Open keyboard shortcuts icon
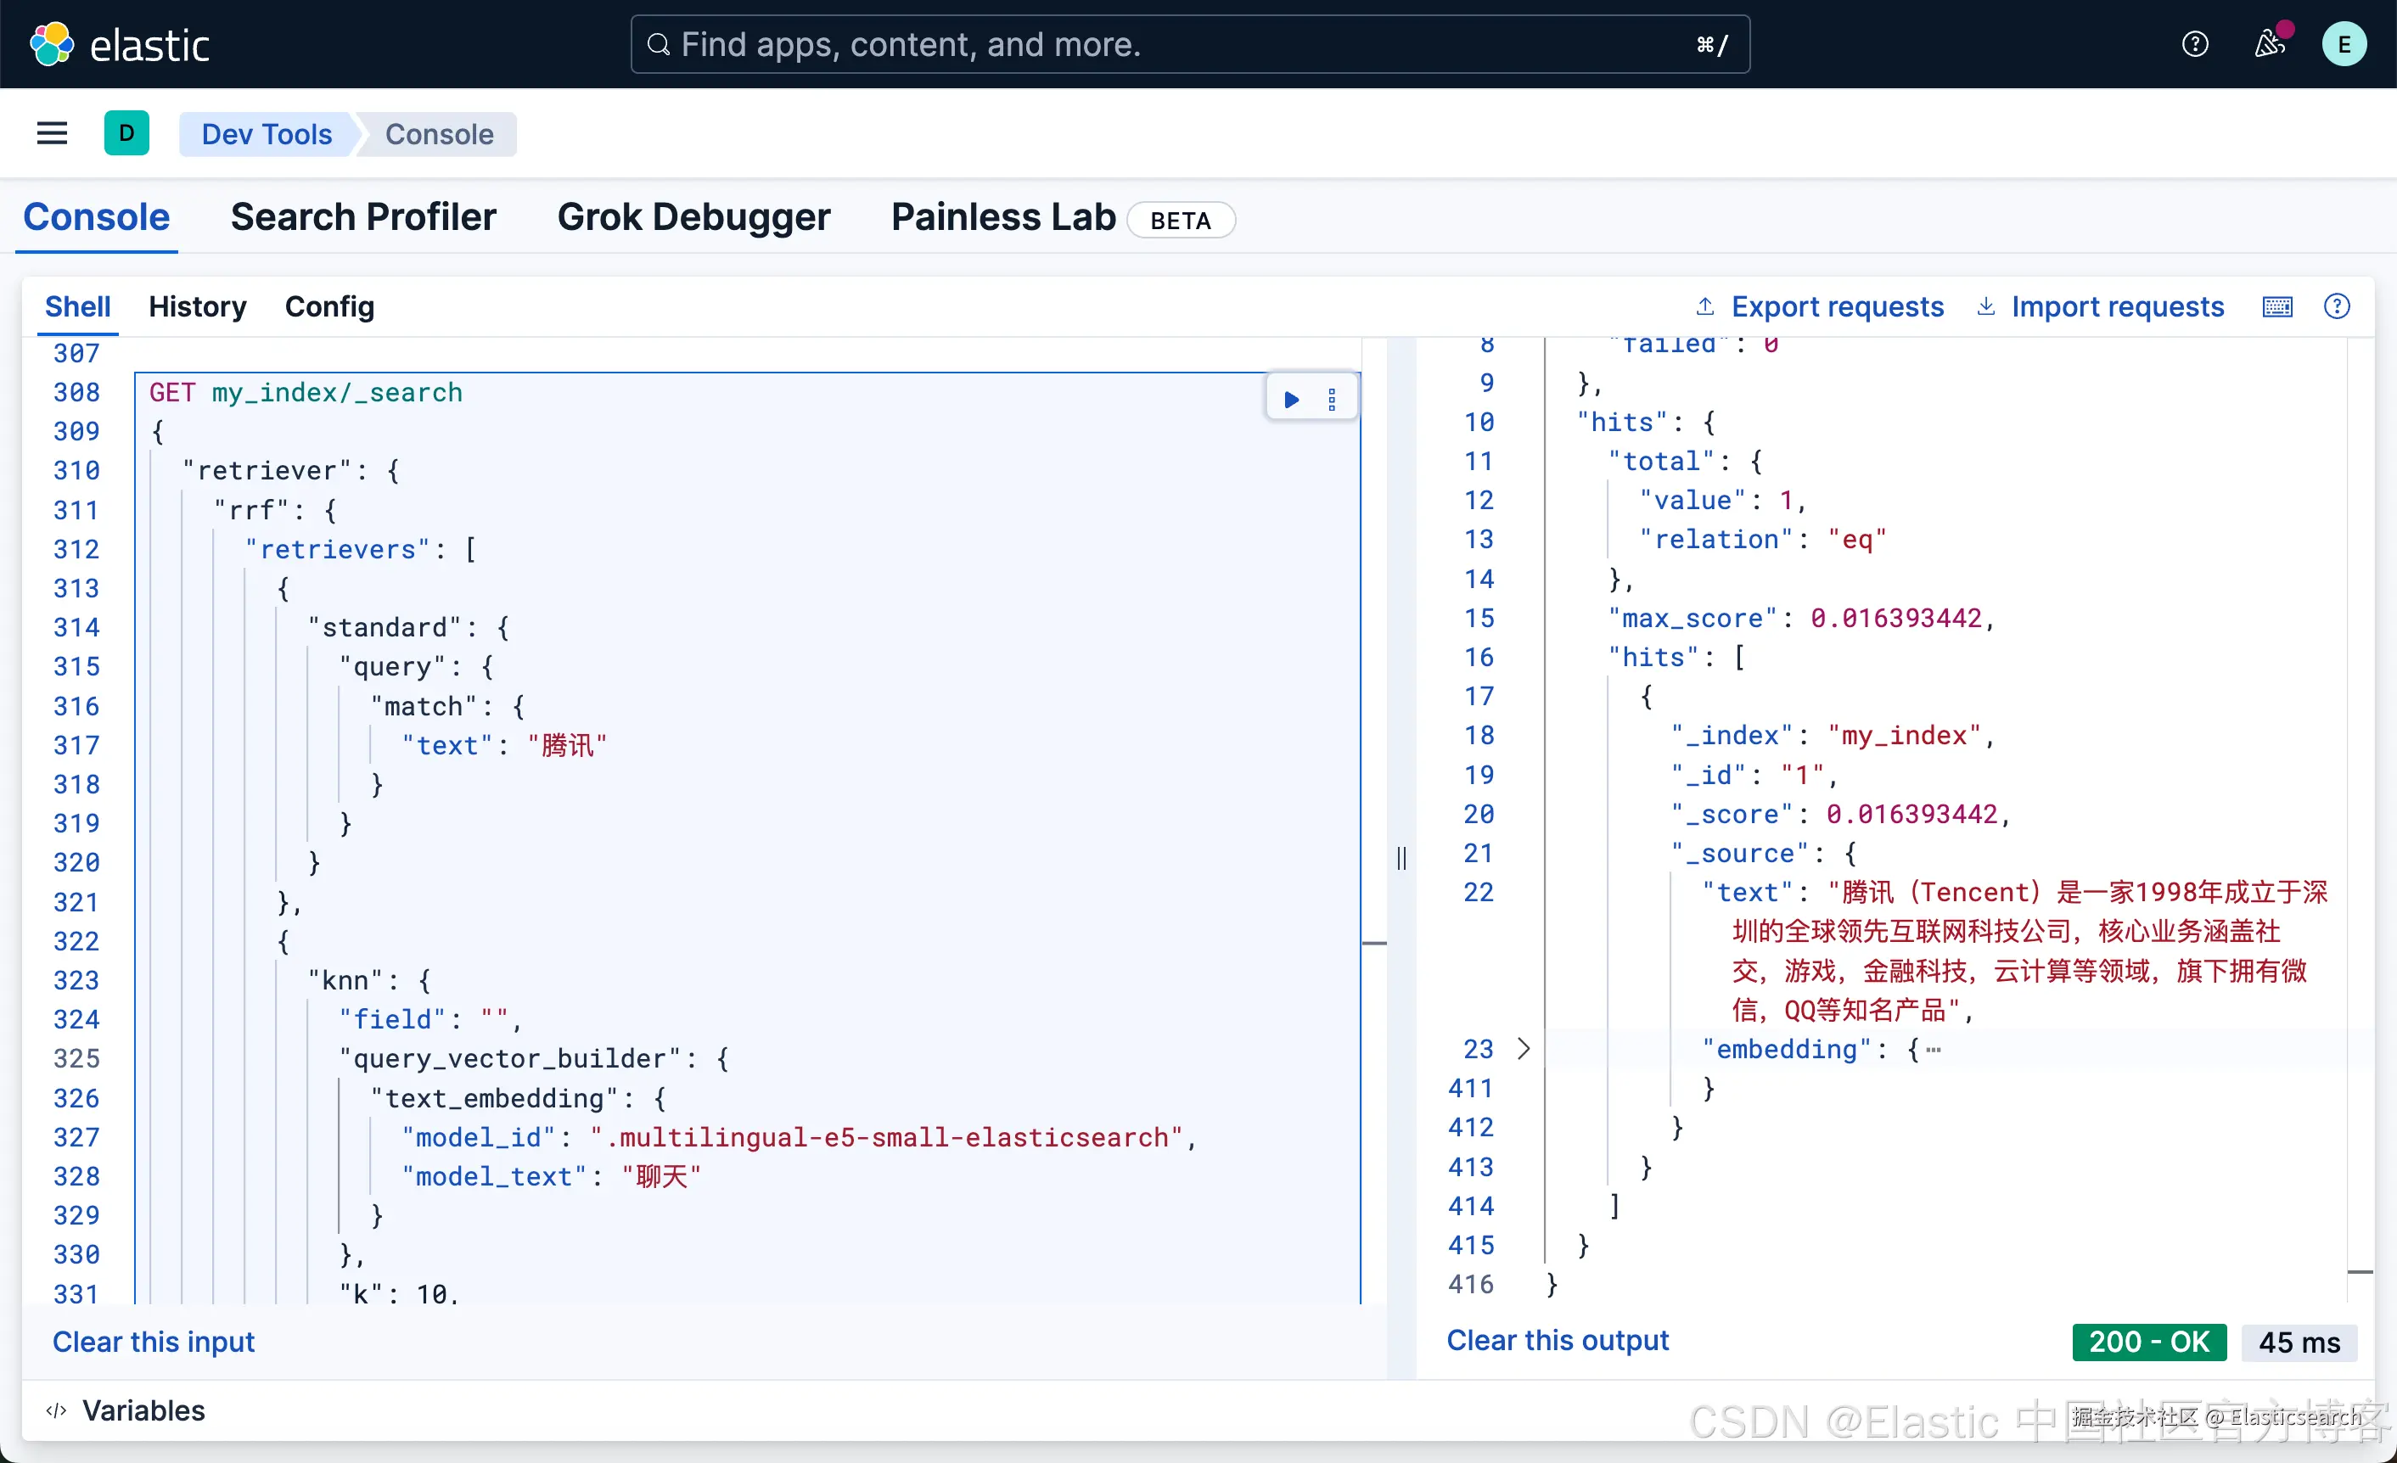Image resolution: width=2397 pixels, height=1463 pixels. point(2277,307)
